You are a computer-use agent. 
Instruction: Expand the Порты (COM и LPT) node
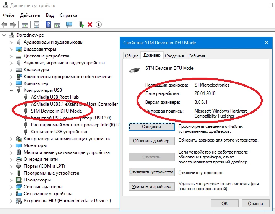11,167
